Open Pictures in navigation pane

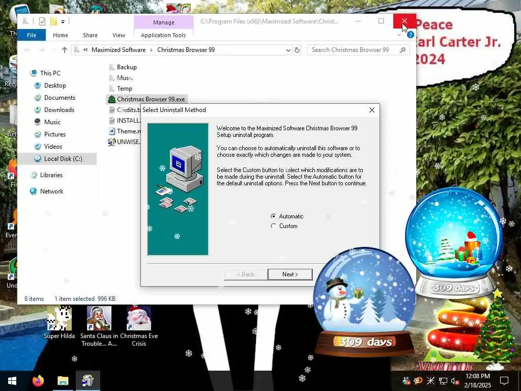(x=55, y=134)
